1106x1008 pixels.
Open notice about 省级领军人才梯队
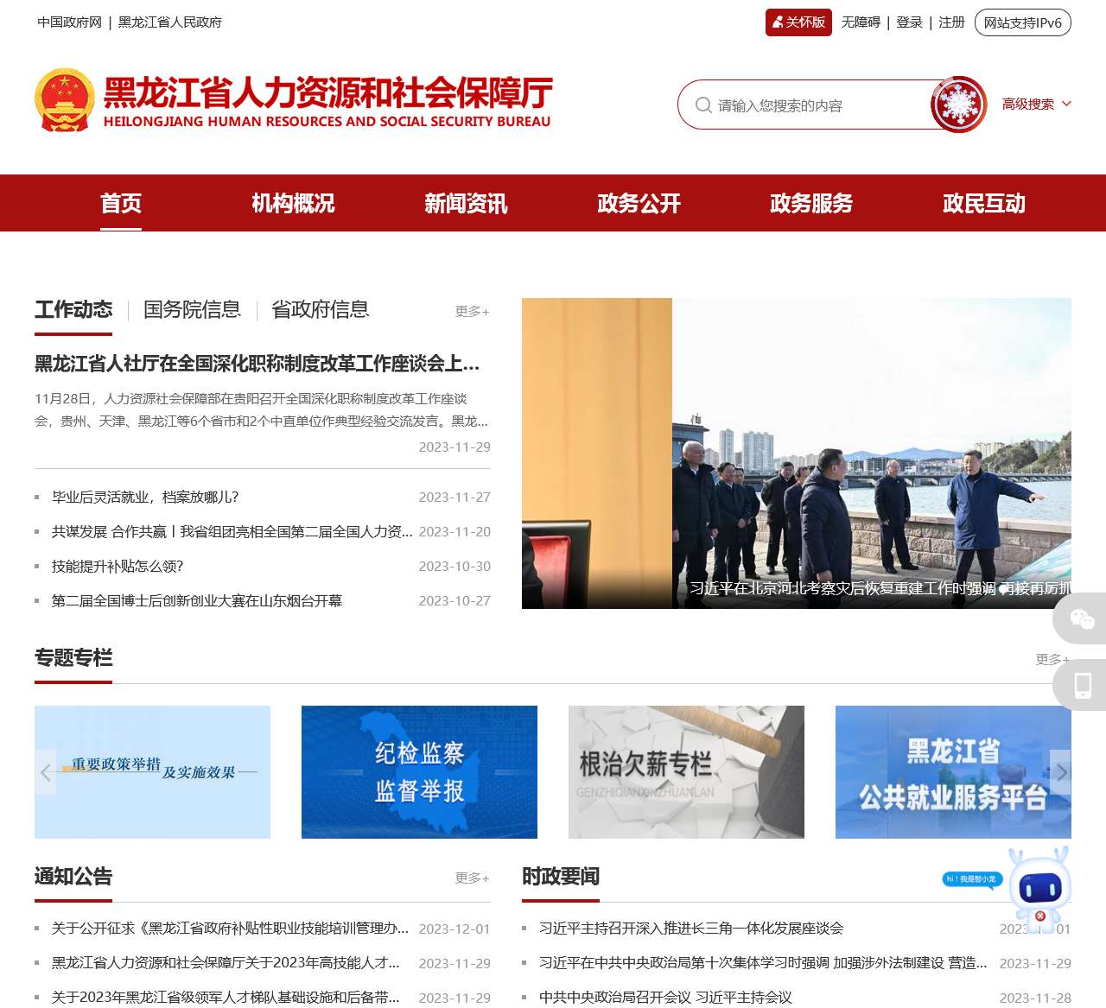pos(226,998)
